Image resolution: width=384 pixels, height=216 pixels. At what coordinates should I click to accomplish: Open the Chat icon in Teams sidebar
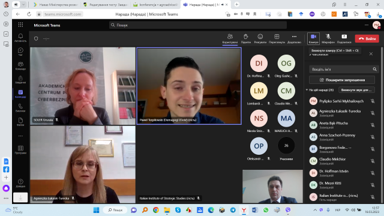[x=20, y=52]
